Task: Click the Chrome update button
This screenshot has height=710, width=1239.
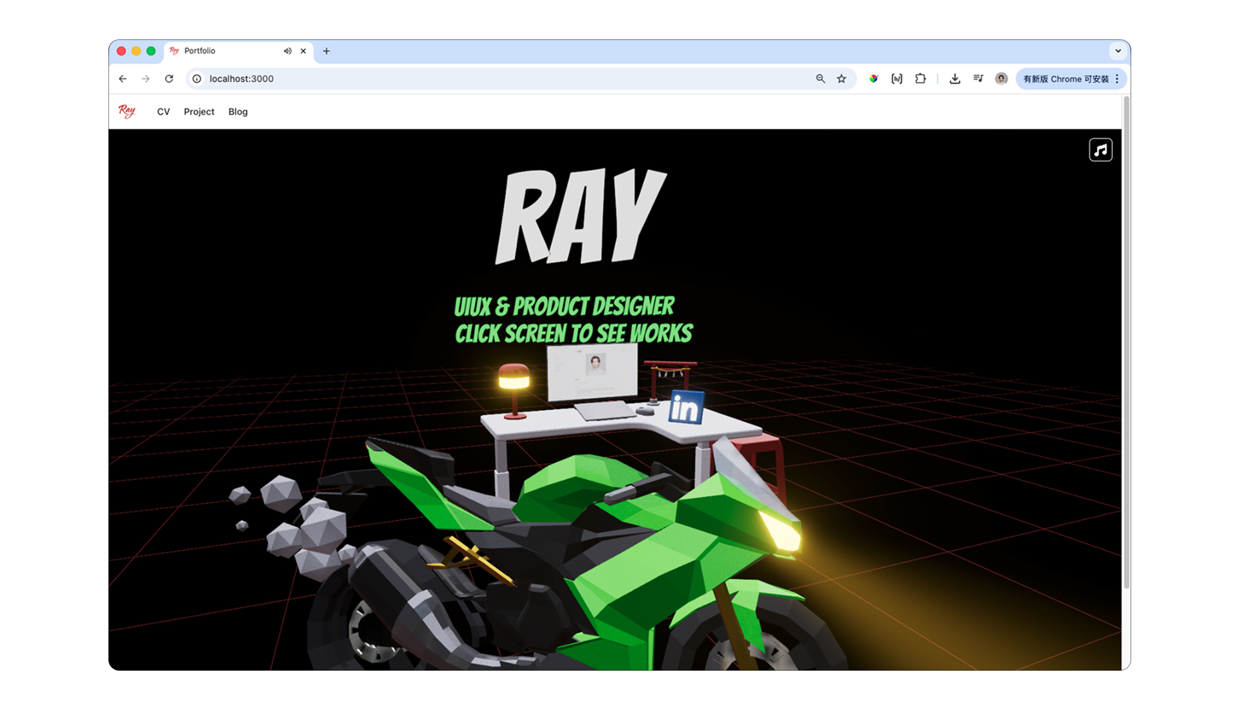Action: 1066,78
